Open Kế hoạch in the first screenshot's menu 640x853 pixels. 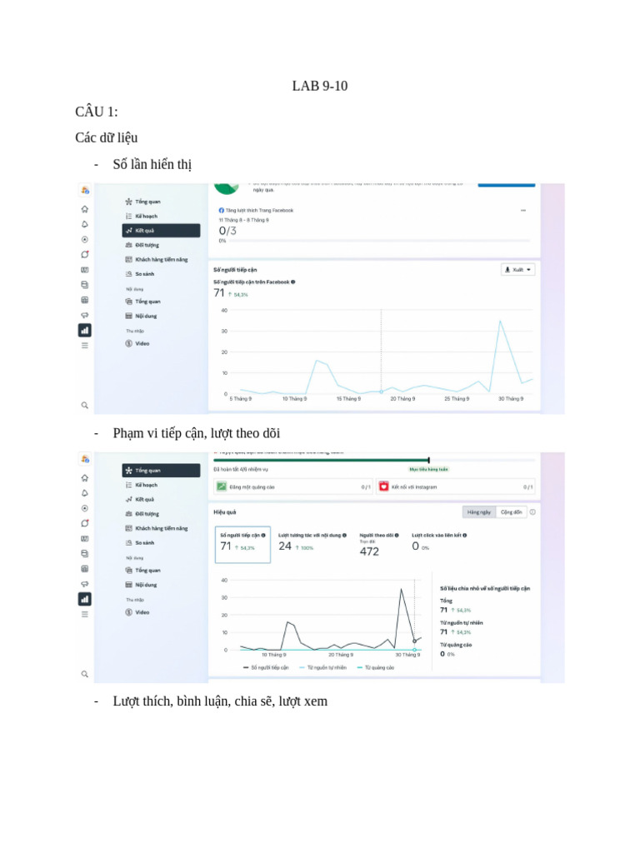point(146,216)
